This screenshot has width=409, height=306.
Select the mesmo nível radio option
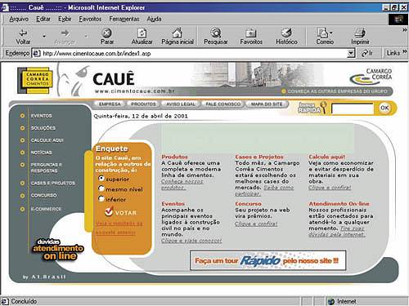pos(101,188)
